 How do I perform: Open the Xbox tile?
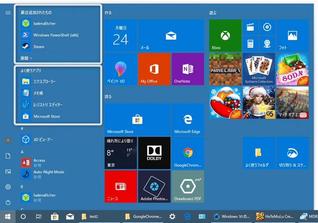click(225, 36)
